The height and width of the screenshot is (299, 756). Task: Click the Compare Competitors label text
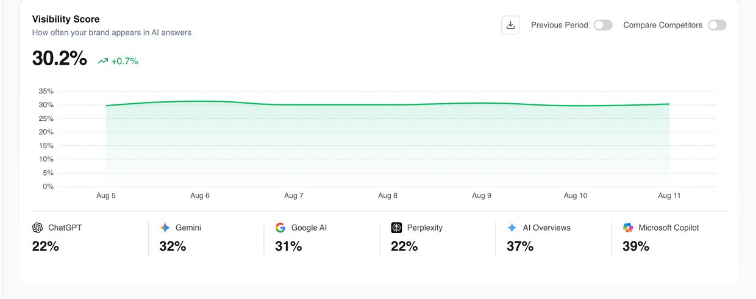(x=663, y=25)
